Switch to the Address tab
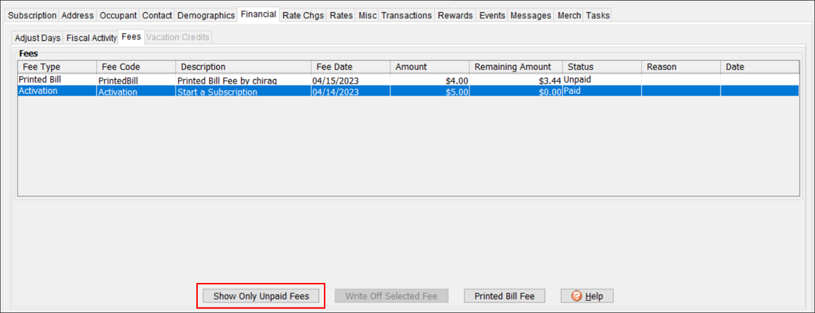 [x=77, y=15]
